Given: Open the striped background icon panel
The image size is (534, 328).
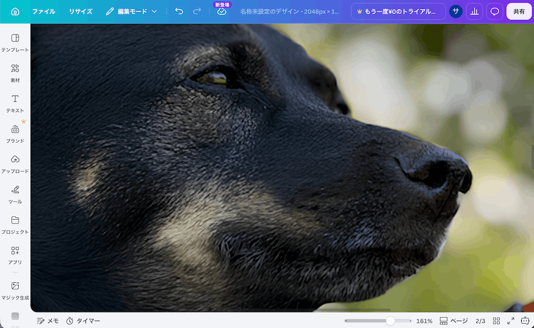Looking at the screenshot, I should (15, 316).
